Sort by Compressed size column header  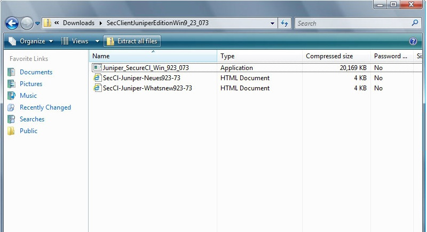tap(336, 56)
